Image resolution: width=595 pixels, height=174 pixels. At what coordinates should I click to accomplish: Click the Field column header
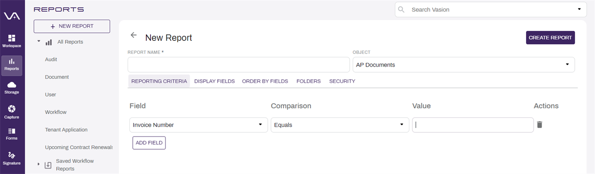pos(137,106)
